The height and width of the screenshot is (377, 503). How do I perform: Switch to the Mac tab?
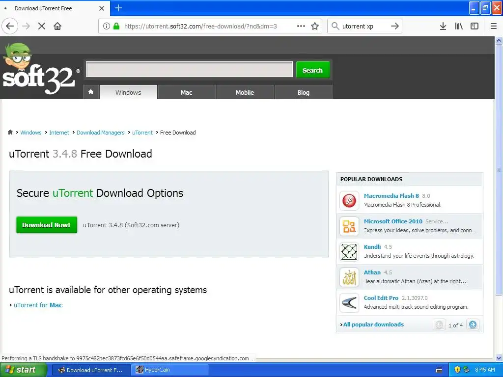(x=186, y=92)
